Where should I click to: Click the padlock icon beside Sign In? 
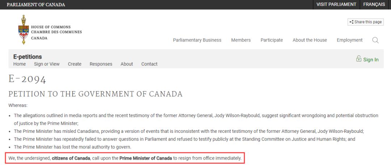(x=358, y=59)
